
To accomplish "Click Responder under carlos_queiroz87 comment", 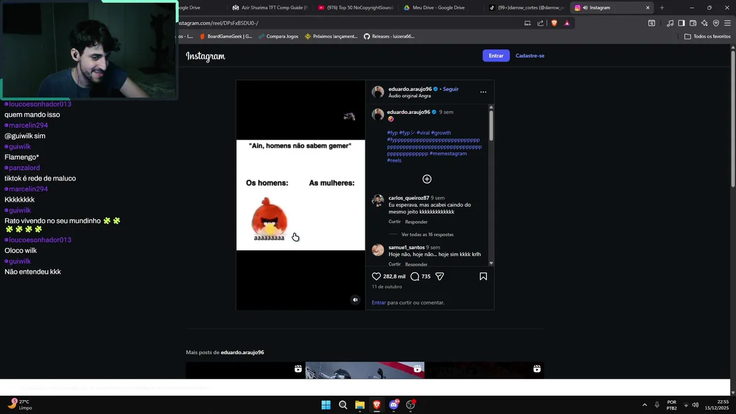I will (x=416, y=222).
